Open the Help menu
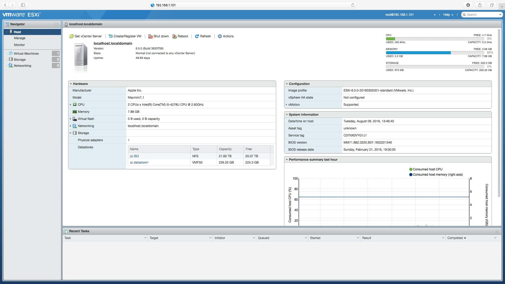This screenshot has width=505, height=284. tap(448, 14)
